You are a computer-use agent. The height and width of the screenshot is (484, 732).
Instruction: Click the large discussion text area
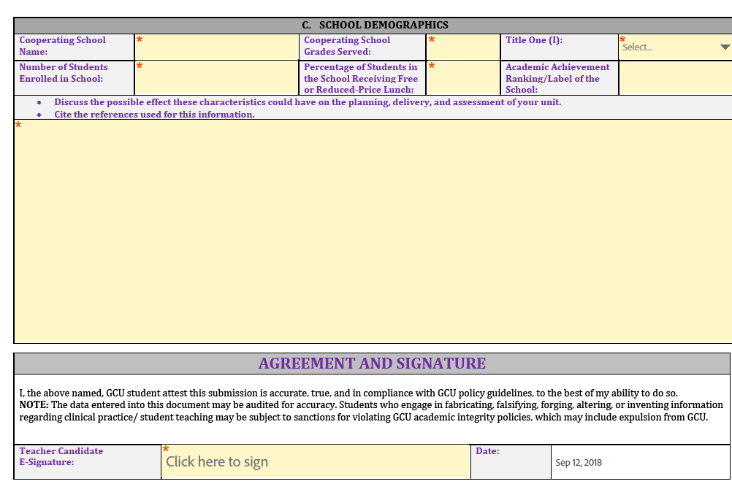pyautogui.click(x=373, y=231)
